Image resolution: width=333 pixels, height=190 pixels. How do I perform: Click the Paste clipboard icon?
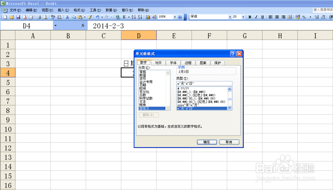pos(80,17)
